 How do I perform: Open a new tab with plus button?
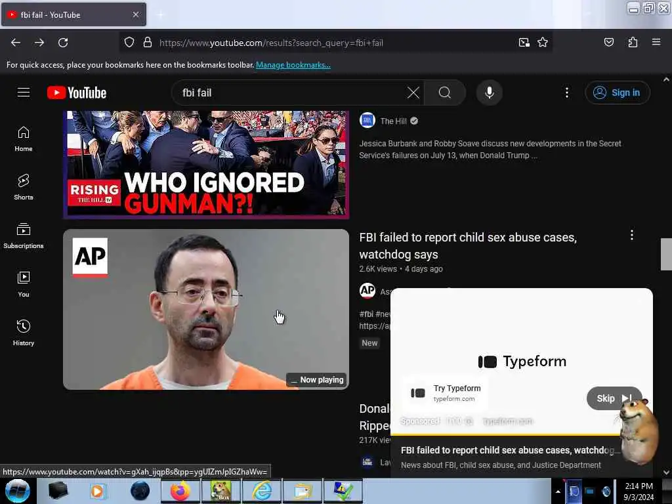160,15
